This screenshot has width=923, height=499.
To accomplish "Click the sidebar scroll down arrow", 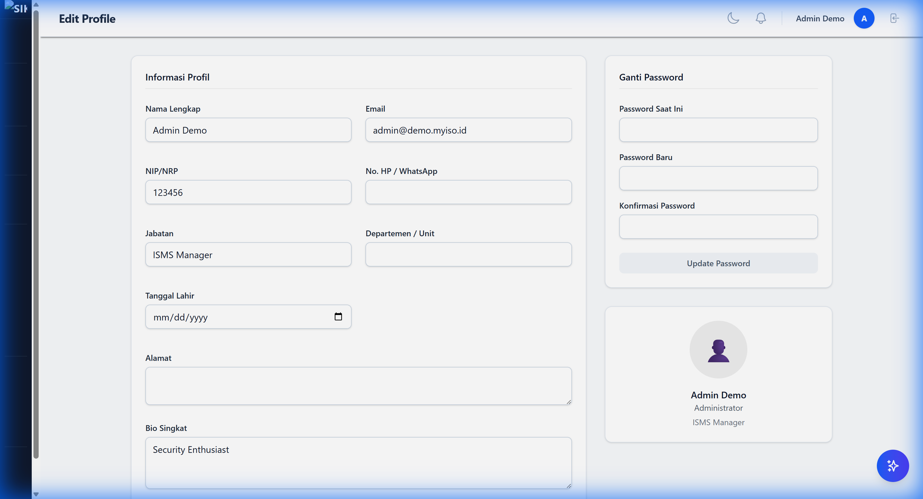I will [36, 494].
